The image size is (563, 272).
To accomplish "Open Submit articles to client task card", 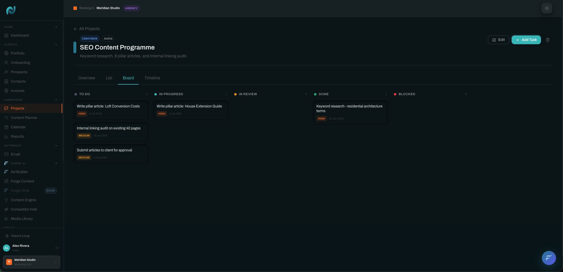I will [111, 154].
